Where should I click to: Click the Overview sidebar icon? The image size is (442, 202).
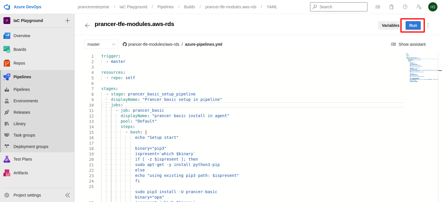(7, 36)
